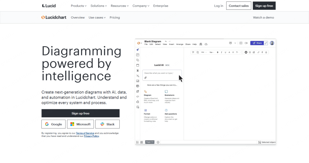
Task: Click the Lucid AI sparkle icon in sidebar
Action: click(x=138, y=50)
